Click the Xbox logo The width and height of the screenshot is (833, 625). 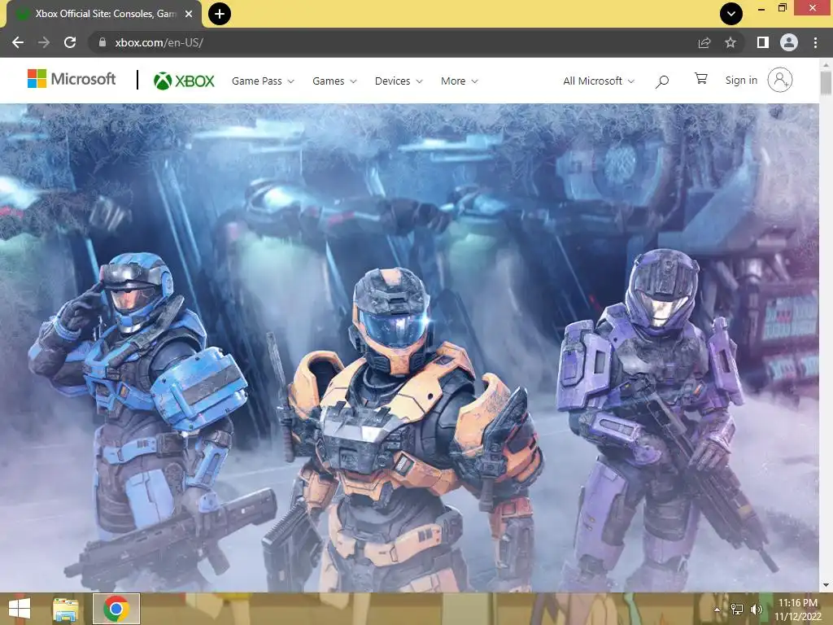pyautogui.click(x=184, y=81)
